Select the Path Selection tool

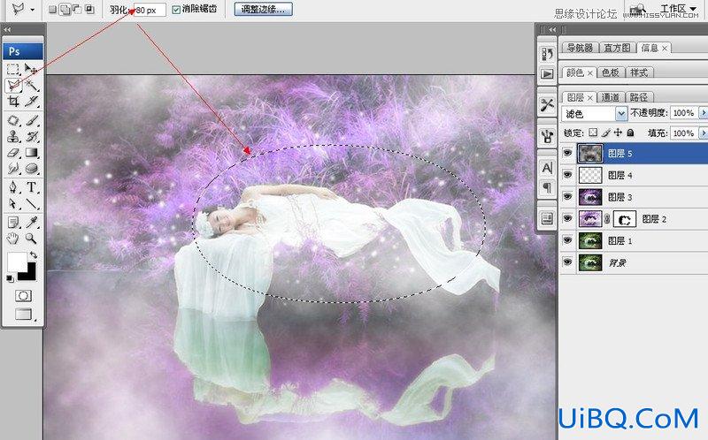pos(13,203)
